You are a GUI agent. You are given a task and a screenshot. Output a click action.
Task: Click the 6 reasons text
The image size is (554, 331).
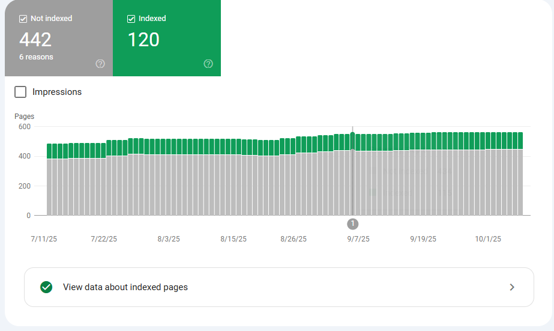[36, 57]
